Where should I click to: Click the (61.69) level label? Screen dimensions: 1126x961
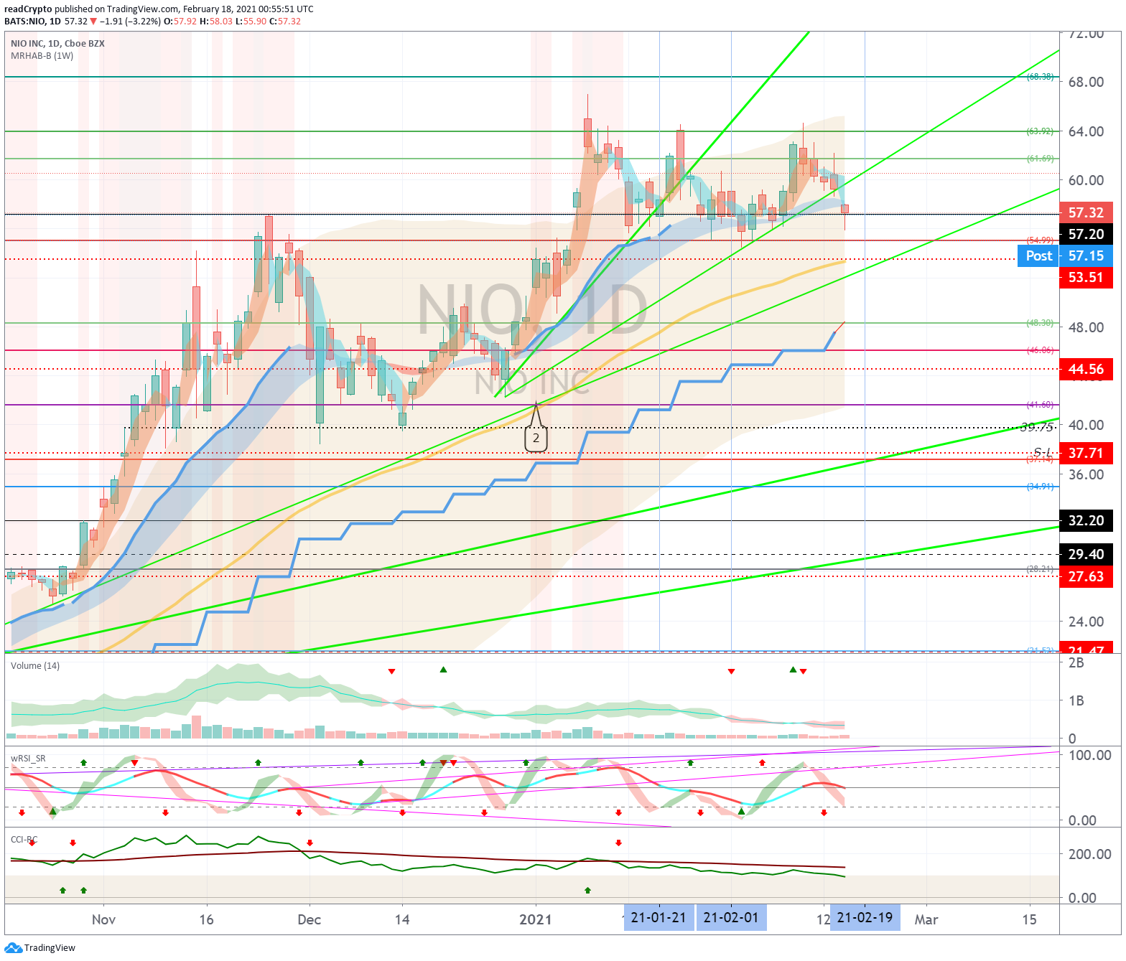coord(1041,159)
